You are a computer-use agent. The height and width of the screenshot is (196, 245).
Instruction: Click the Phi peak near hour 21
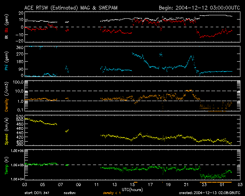[191, 57]
